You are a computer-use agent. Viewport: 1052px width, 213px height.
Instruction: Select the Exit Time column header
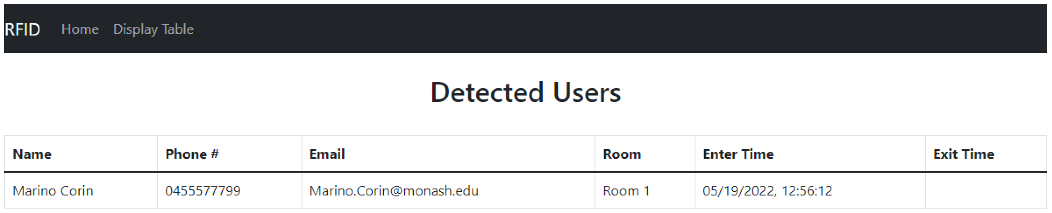[963, 154]
